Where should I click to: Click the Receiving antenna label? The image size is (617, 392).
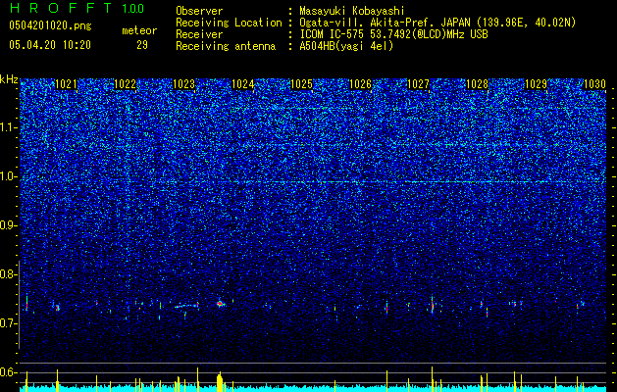226,46
